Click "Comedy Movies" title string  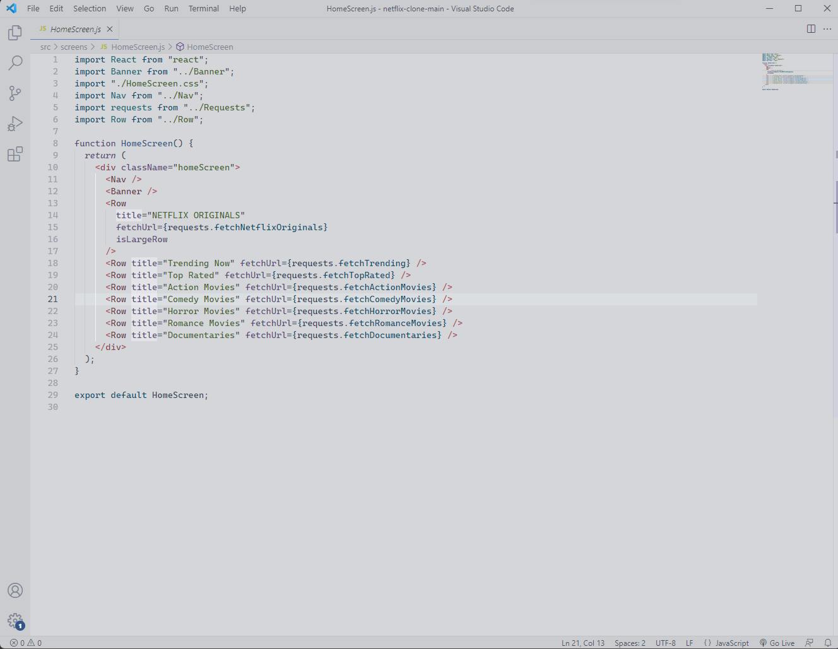pyautogui.click(x=201, y=299)
